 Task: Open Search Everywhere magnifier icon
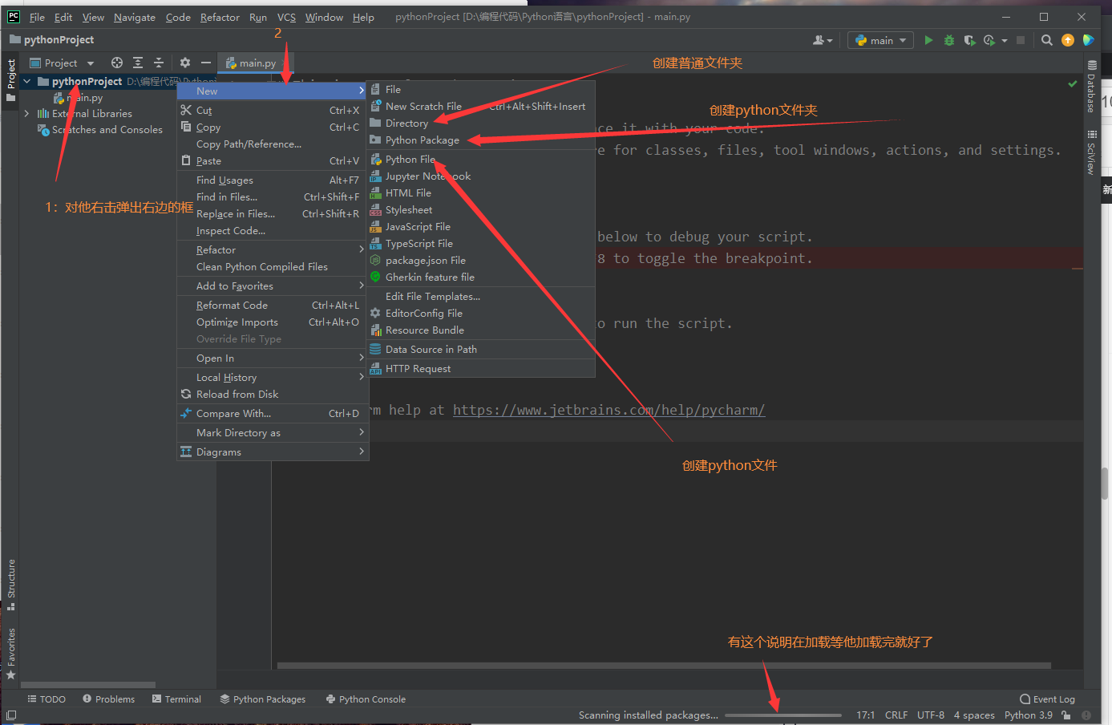tap(1046, 40)
